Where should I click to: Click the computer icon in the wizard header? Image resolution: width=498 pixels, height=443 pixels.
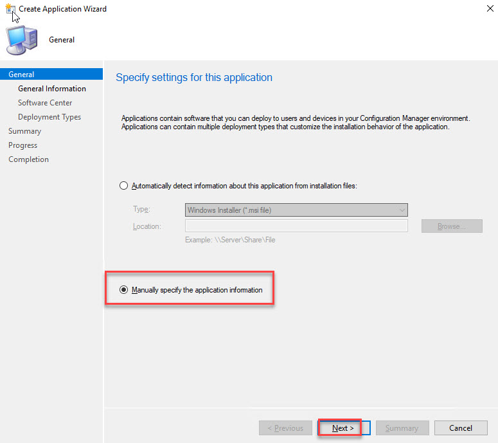click(x=22, y=40)
